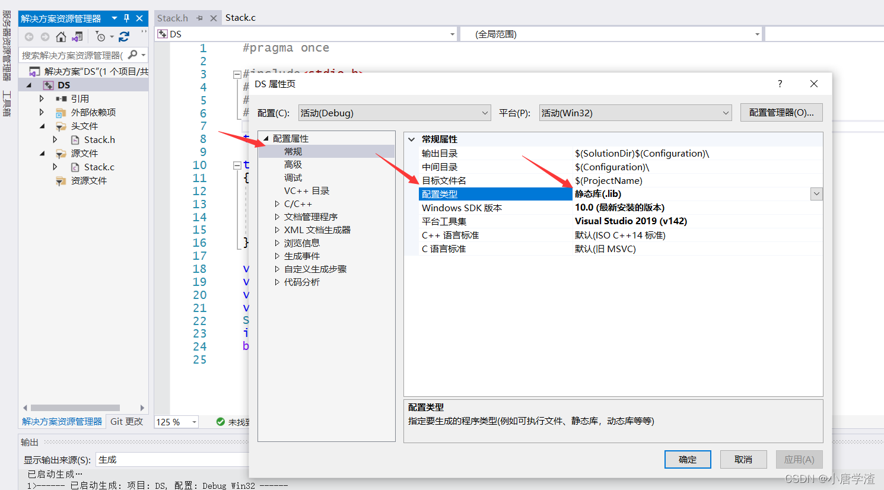Switch views with the Visual Studio solution icon

pyautogui.click(x=77, y=37)
